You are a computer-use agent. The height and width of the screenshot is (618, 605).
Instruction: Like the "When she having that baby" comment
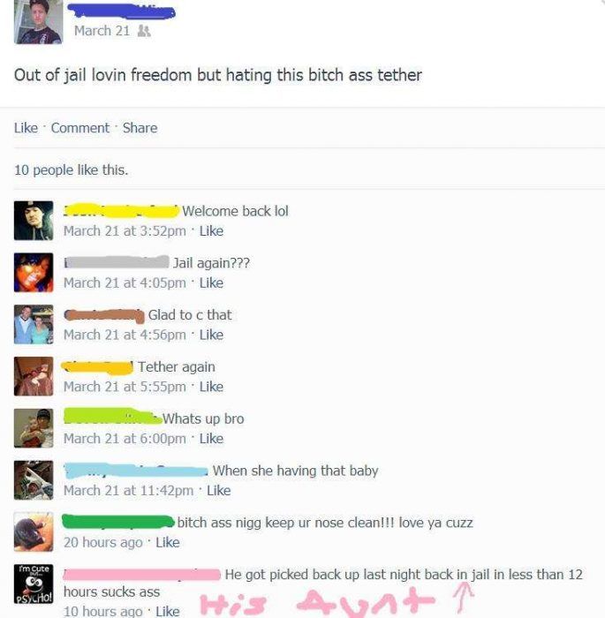pyautogui.click(x=219, y=491)
